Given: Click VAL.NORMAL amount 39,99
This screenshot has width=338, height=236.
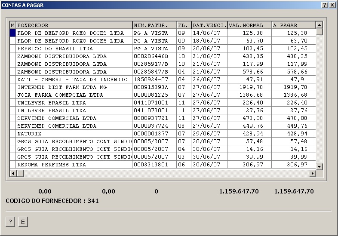Looking at the screenshot, I should pyautogui.click(x=255, y=157).
